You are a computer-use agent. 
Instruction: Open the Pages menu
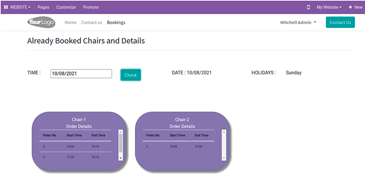[43, 7]
